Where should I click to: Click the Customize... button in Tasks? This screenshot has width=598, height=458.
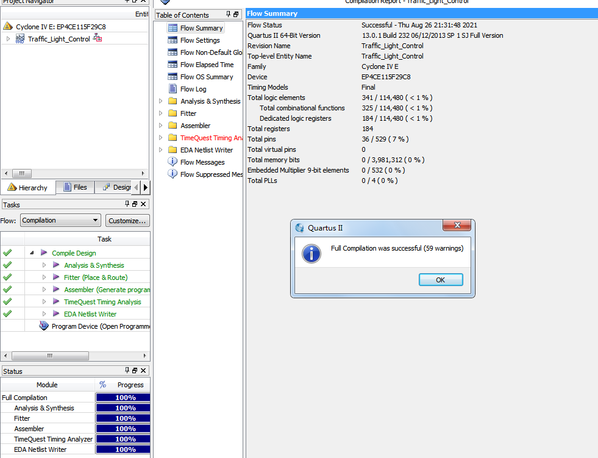pos(127,221)
